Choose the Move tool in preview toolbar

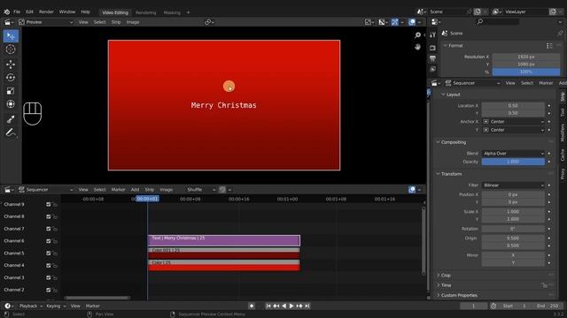[11, 64]
